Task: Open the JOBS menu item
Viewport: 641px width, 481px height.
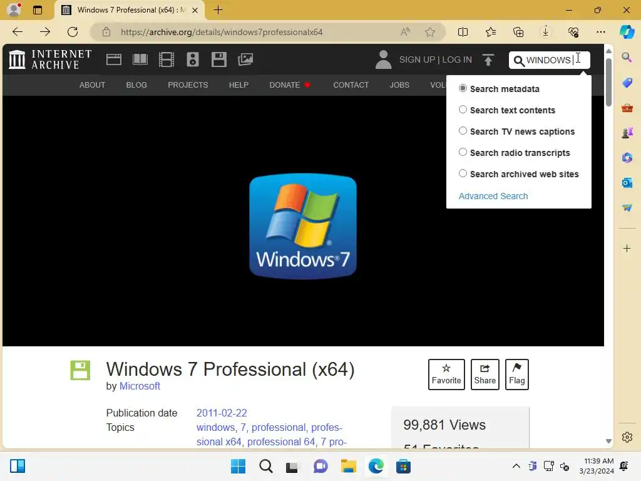Action: click(399, 85)
